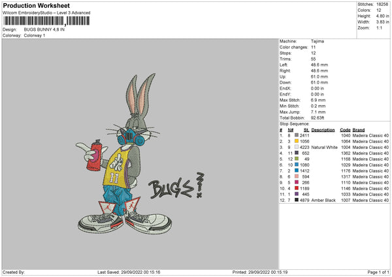This screenshot has height=277, width=392.
Task: Click the Height value 4.80 in
Action: pos(382,16)
